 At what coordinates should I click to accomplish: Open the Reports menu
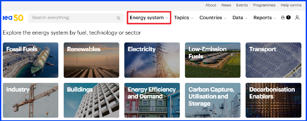point(265,18)
